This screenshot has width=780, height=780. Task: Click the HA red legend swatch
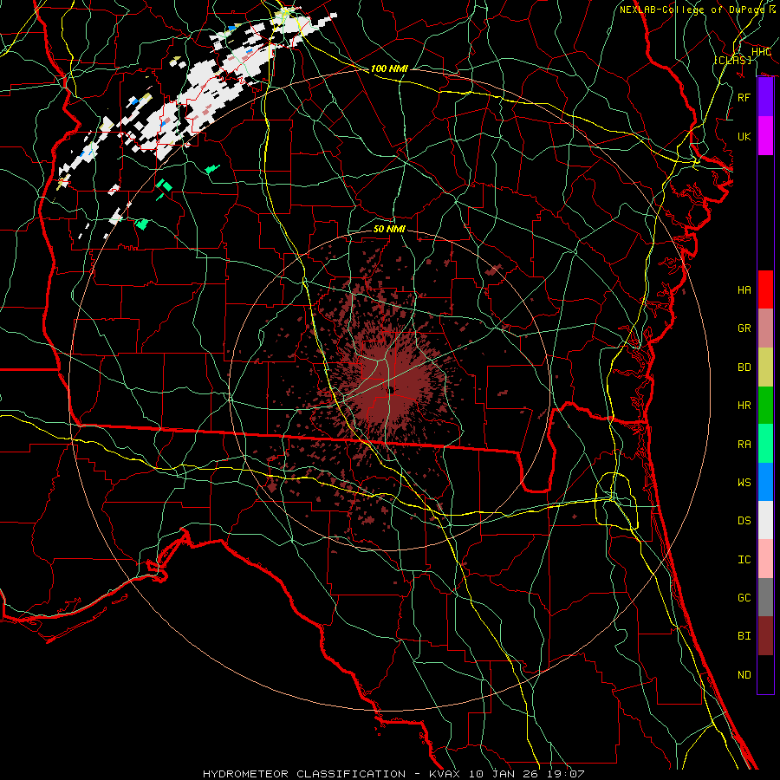(x=765, y=289)
